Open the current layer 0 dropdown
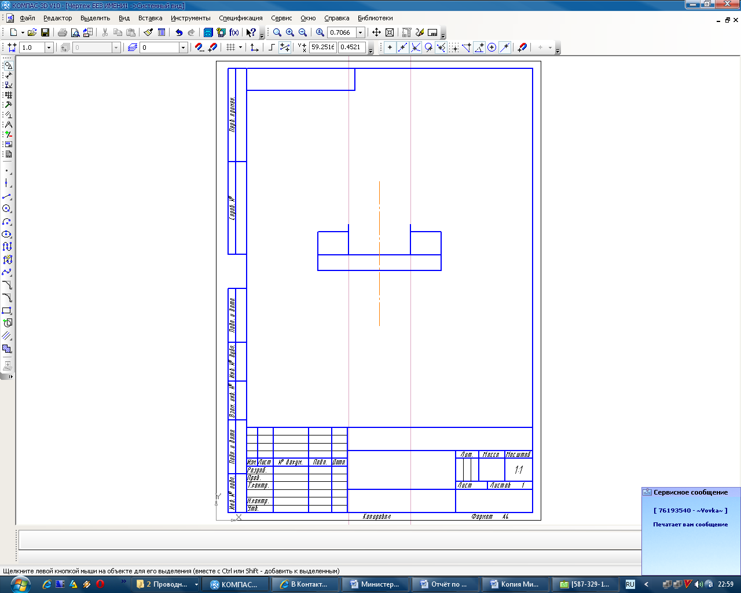741x593 pixels. click(x=183, y=47)
